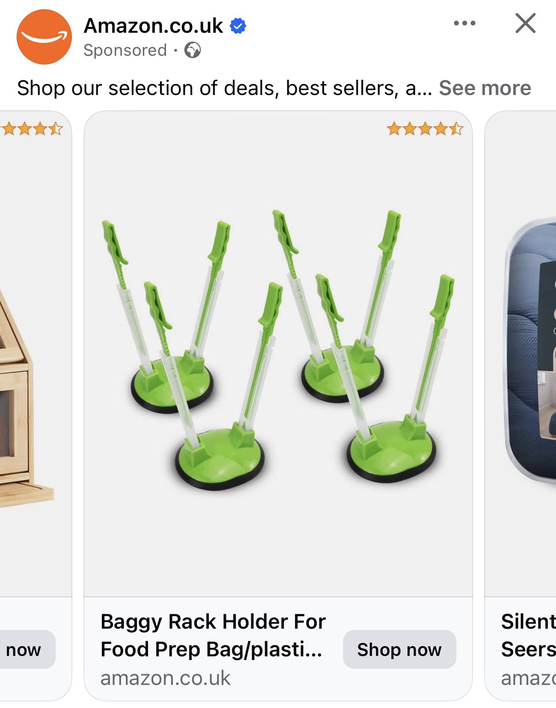The width and height of the screenshot is (556, 708).
Task: Click the Sponsored label
Action: [x=125, y=50]
